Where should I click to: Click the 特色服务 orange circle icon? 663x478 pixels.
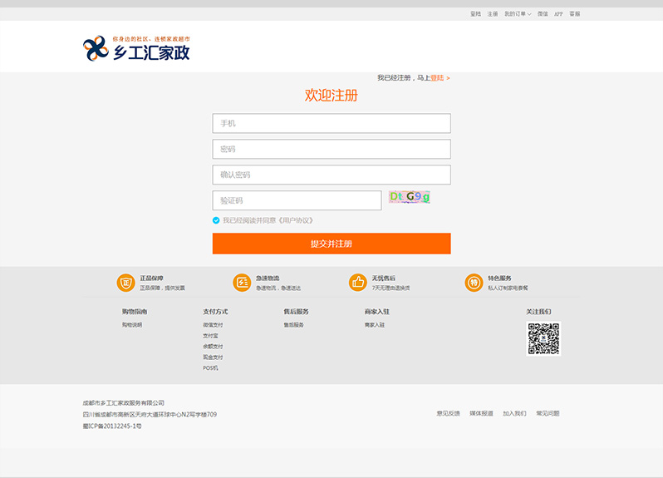point(474,283)
